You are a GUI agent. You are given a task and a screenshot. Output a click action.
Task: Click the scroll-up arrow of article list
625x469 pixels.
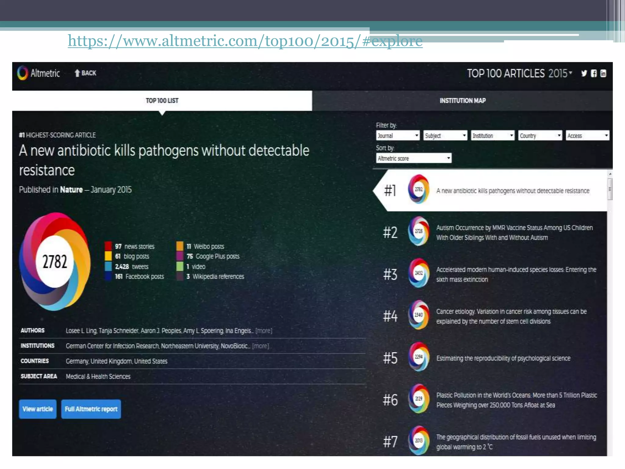(x=610, y=174)
